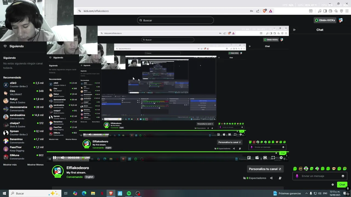Open taskbar volume speaker icon
The width and height of the screenshot is (351, 197).
coord(319,193)
